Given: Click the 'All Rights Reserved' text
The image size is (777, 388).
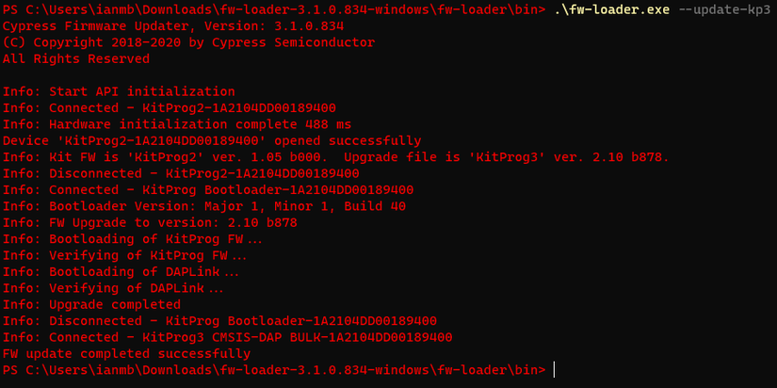Looking at the screenshot, I should 76,59.
